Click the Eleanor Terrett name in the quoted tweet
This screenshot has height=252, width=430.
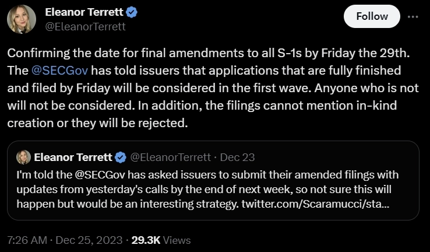pyautogui.click(x=72, y=157)
